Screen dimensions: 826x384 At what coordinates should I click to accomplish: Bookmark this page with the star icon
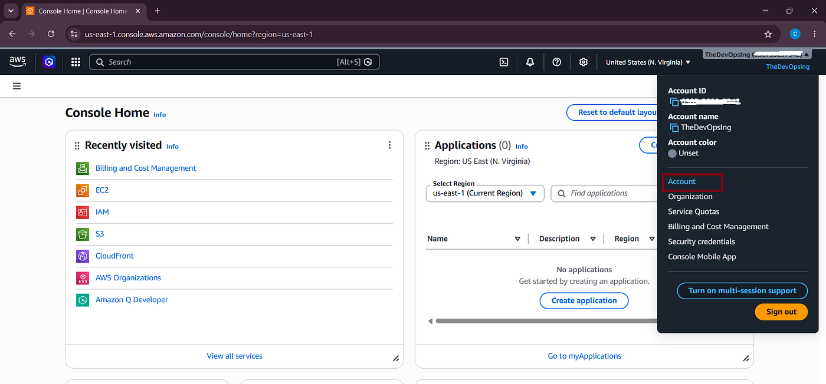click(x=768, y=34)
